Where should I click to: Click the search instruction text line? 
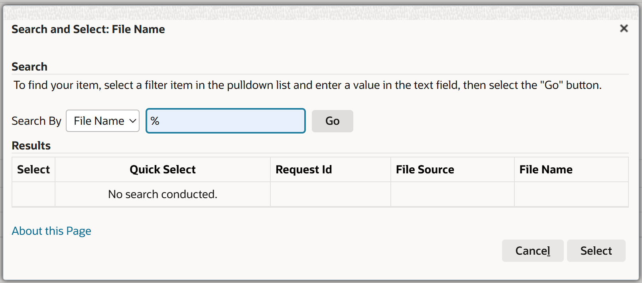(307, 85)
